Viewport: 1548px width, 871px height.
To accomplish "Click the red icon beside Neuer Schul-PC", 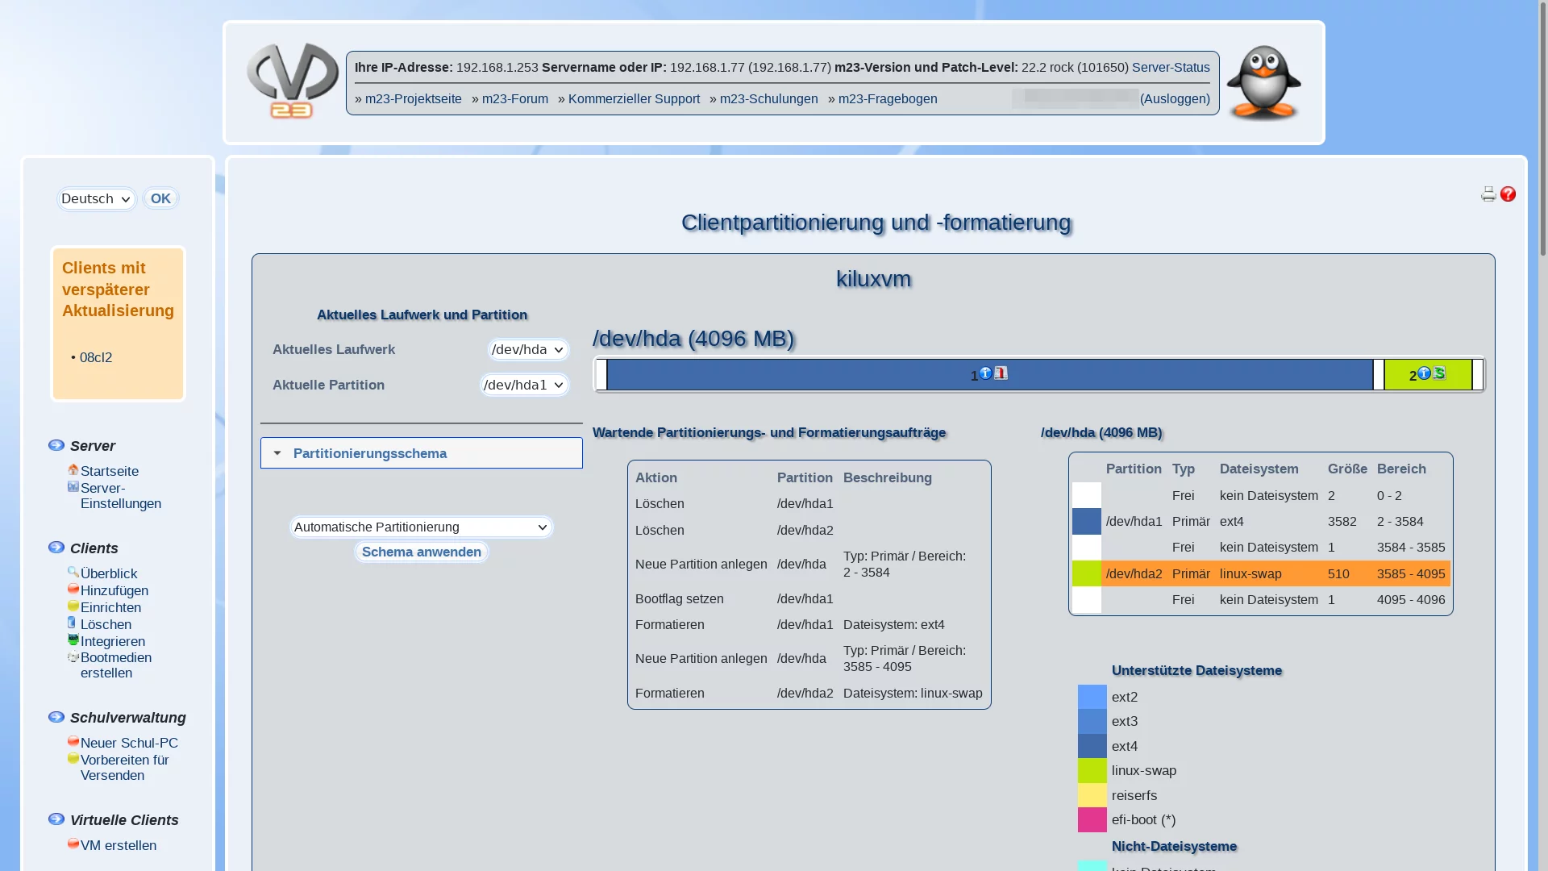I will [73, 741].
